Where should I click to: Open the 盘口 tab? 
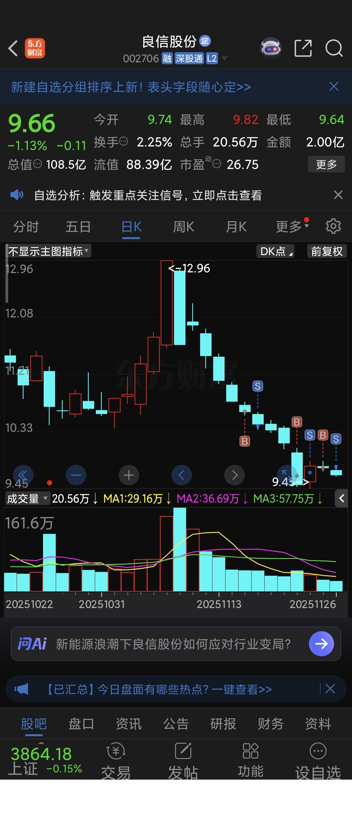(x=81, y=724)
